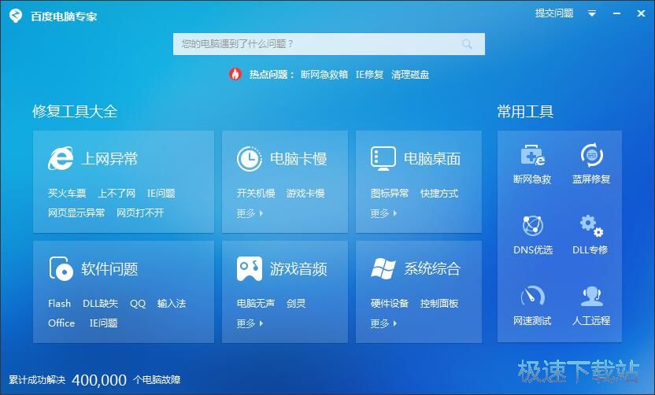This screenshot has height=395, width=655.
Task: Open the 电脑卡慢 category title
Action: click(x=298, y=159)
